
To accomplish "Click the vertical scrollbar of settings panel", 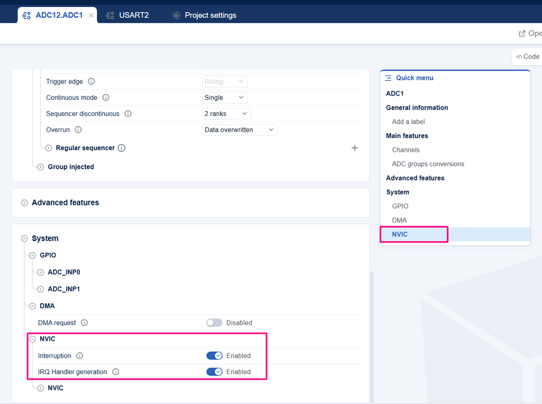I will 372,336.
